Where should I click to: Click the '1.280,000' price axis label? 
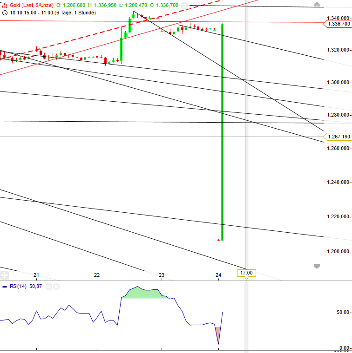(x=338, y=115)
